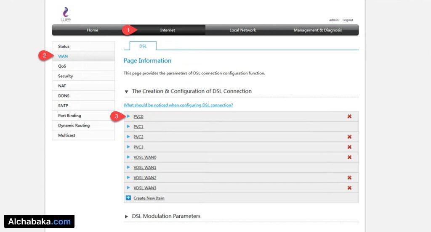This screenshot has height=232, width=431.
Task: Click the WE logo at top left
Action: click(66, 15)
